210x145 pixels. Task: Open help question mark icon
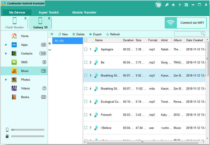(180, 5)
